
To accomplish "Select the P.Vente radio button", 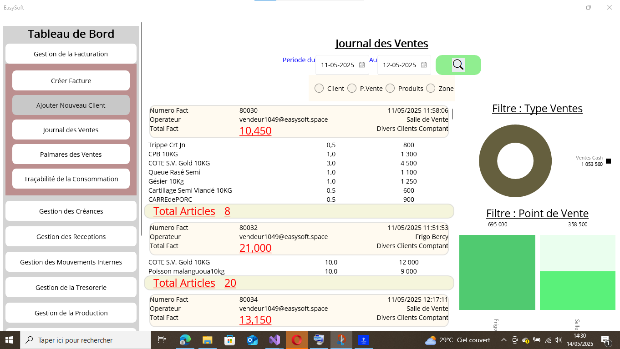I will tap(352, 88).
